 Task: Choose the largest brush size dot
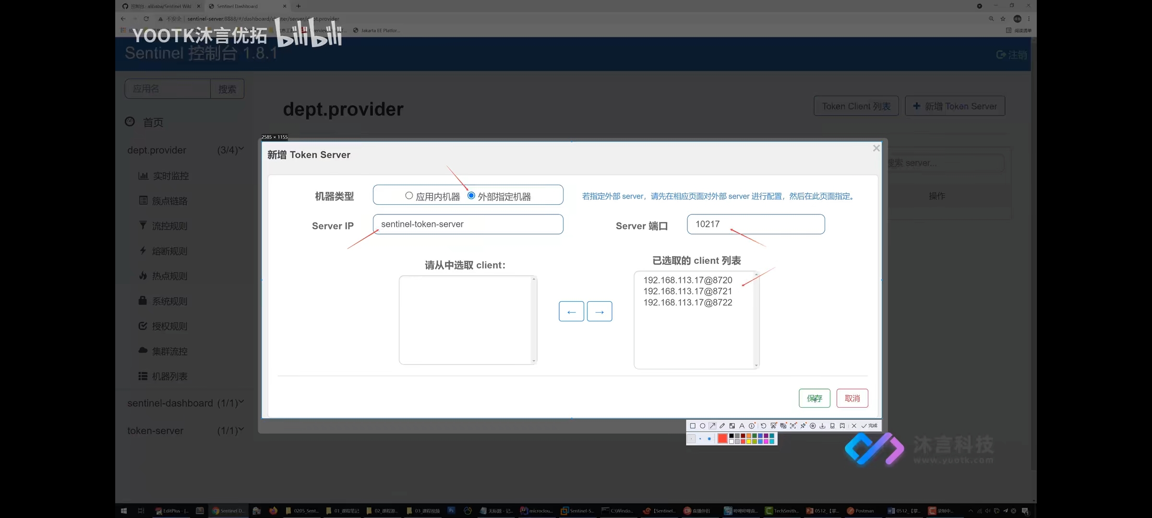click(x=709, y=439)
